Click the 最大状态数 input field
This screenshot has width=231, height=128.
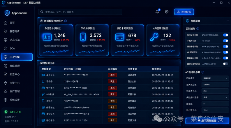coord(215,85)
